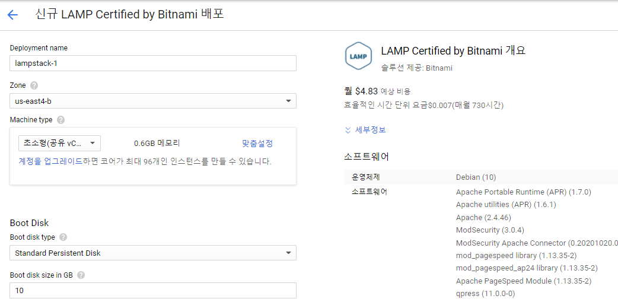The image size is (618, 302).
Task: Click the LAMP hexagon logo
Action: click(358, 56)
